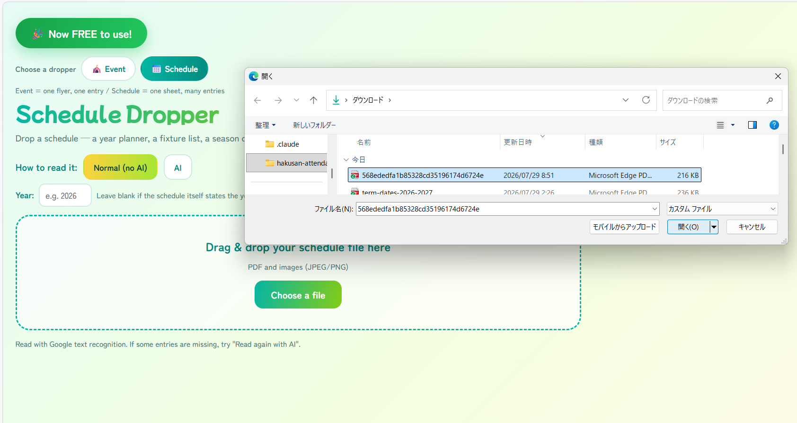Toggle the preview pane icon
This screenshot has width=797, height=423.
pos(753,125)
